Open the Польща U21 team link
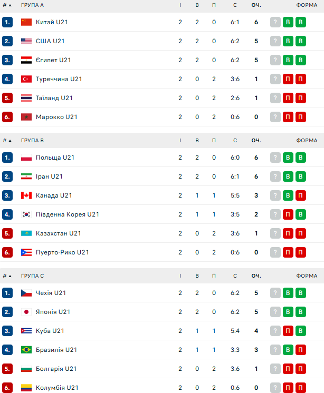 (55, 158)
